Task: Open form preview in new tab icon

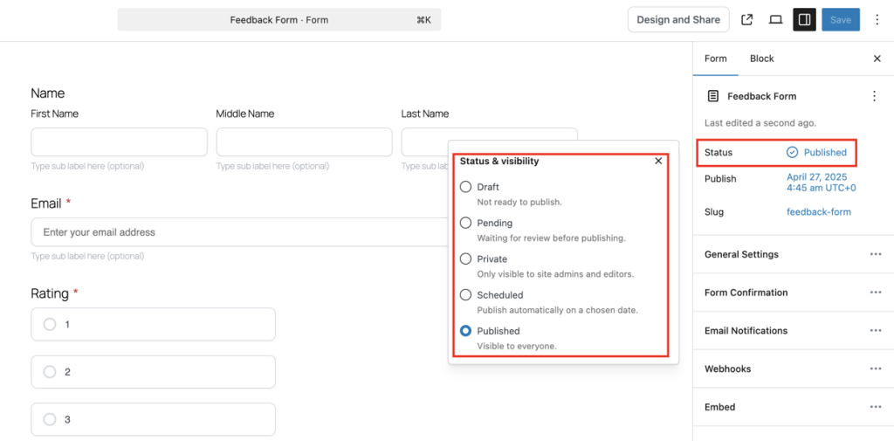Action: tap(746, 19)
